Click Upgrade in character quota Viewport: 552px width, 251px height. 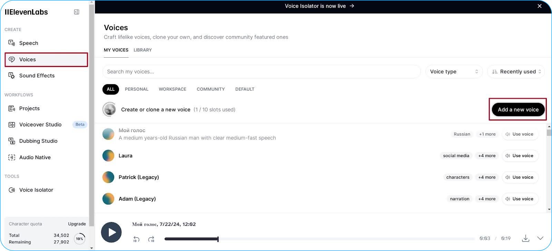77,224
